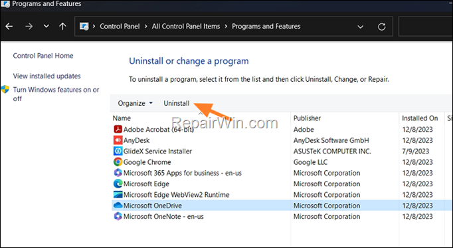Go up one folder level
453x248 pixels.
click(x=62, y=27)
